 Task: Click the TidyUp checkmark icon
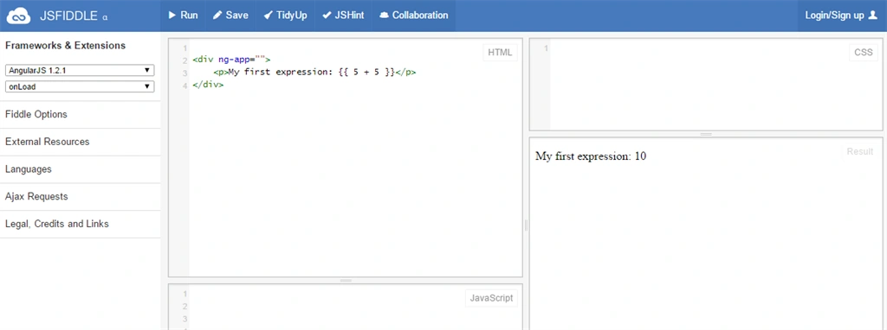tap(269, 16)
